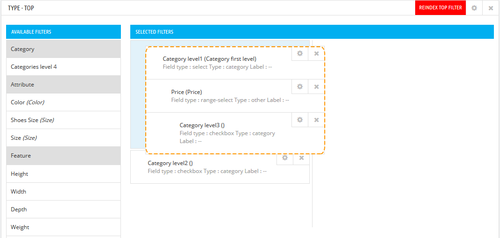Viewport: 500px width, 238px height.
Task: Select the Weight feature filter
Action: 63,227
